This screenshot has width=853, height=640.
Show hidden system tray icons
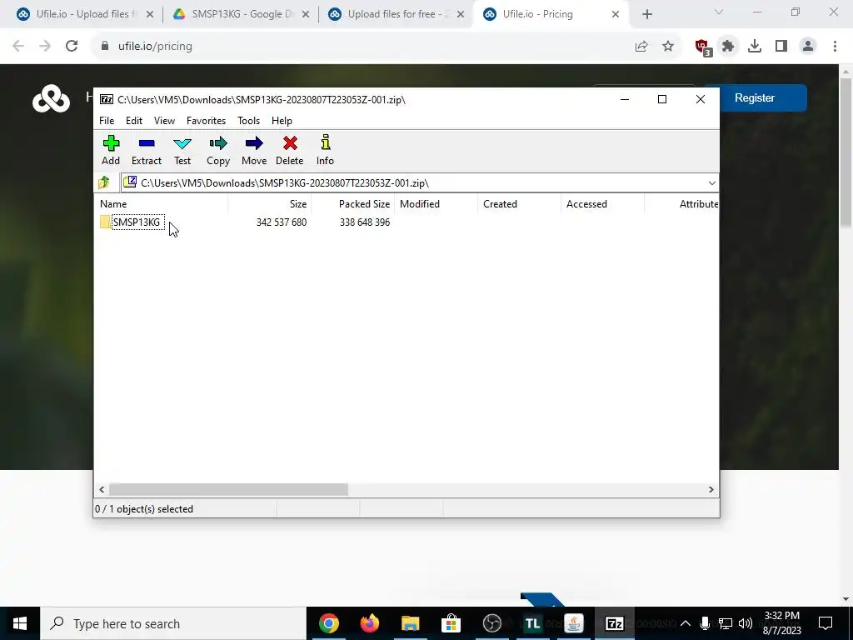686,623
